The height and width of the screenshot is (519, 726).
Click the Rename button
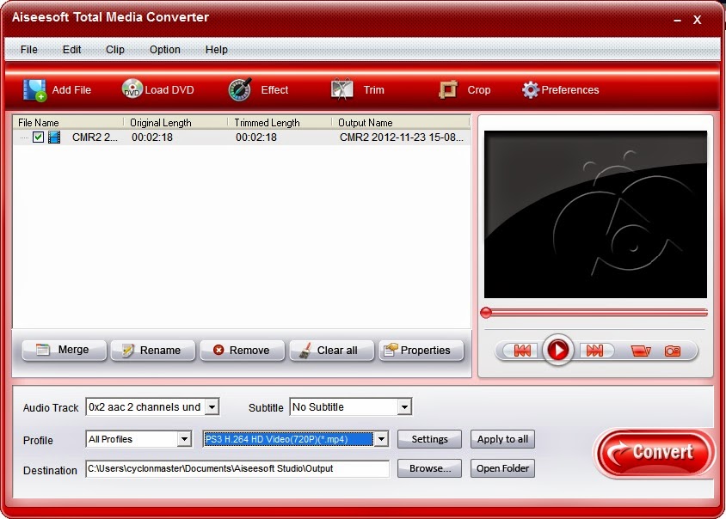153,351
